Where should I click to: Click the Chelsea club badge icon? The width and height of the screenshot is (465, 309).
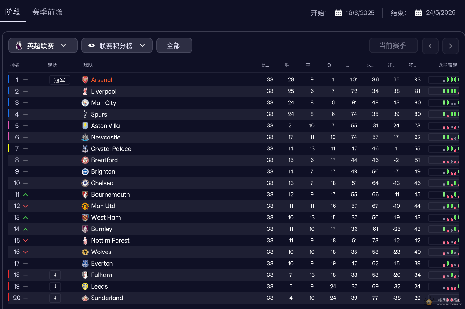85,183
